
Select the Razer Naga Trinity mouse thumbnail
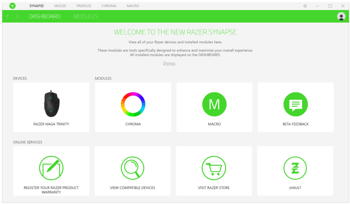point(51,104)
